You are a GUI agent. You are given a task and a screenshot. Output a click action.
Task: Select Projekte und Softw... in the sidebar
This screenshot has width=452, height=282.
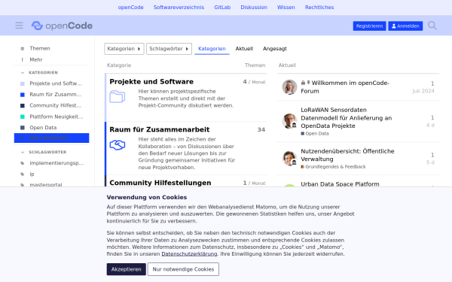51,83
